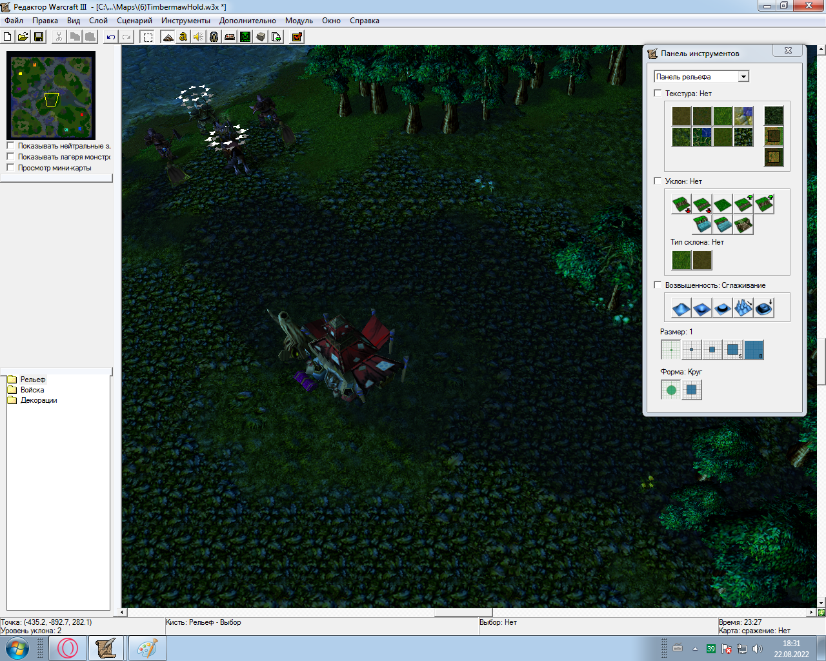Select the 'Рельеф' folder in the tree
Viewport: 826px width, 661px height.
(x=33, y=380)
